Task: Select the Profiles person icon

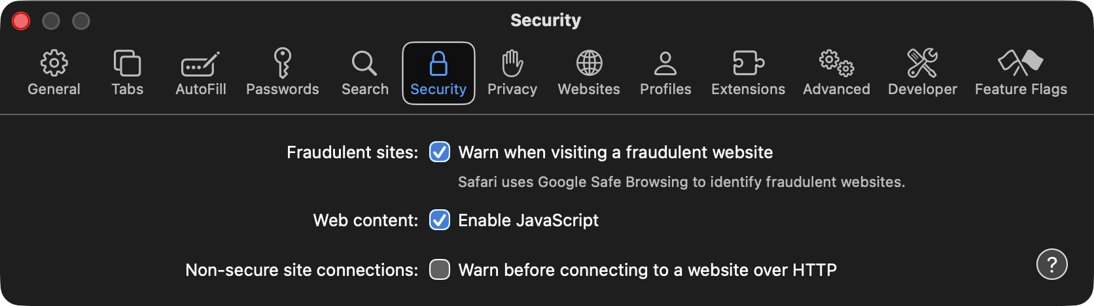Action: click(665, 63)
